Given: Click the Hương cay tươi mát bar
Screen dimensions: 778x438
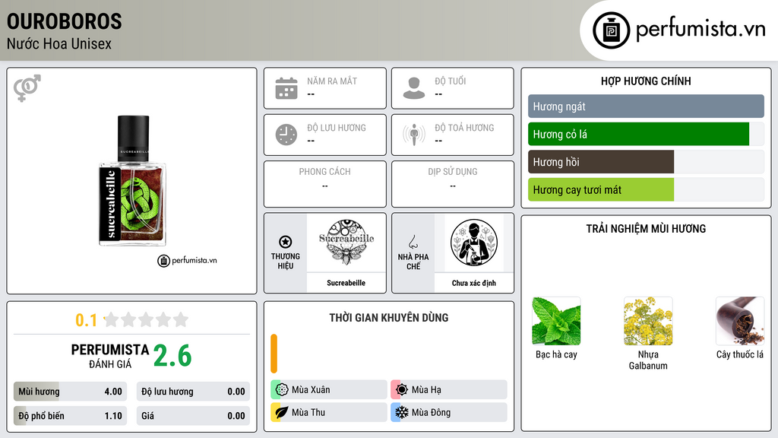Looking at the screenshot, I should coord(601,189).
